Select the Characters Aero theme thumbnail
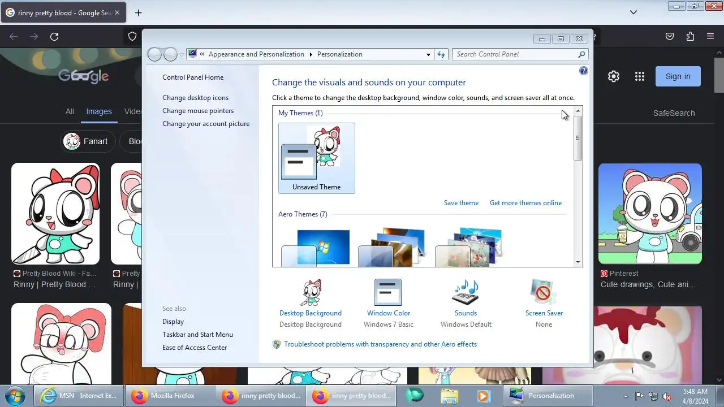724x407 pixels. tap(469, 248)
